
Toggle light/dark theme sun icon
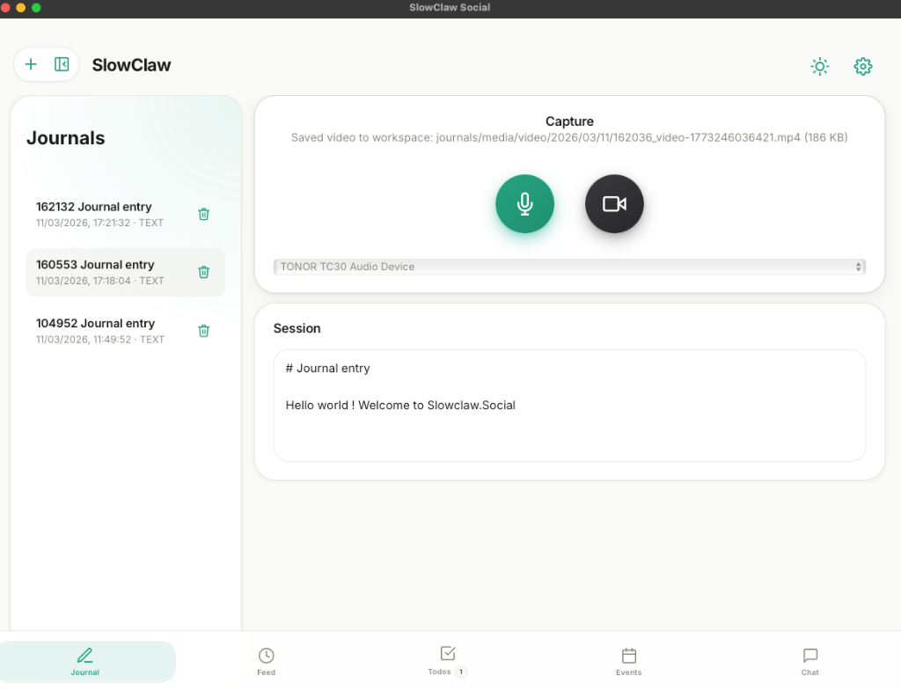[x=819, y=66]
